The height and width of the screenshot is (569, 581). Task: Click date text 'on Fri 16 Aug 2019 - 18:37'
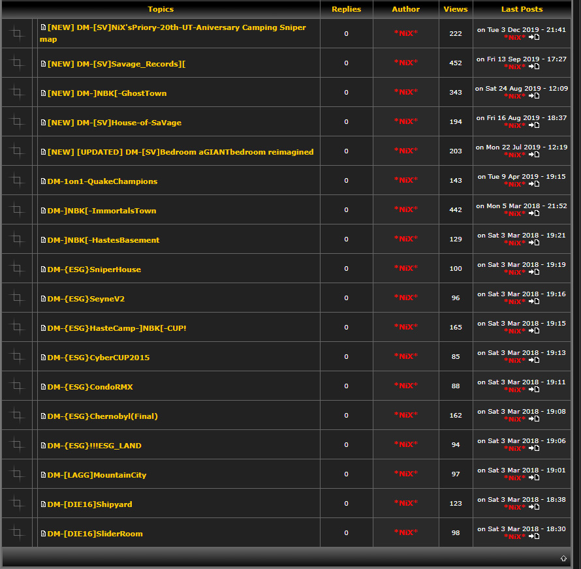pos(522,118)
